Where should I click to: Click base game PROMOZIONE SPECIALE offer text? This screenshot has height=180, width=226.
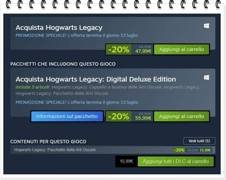77,35
